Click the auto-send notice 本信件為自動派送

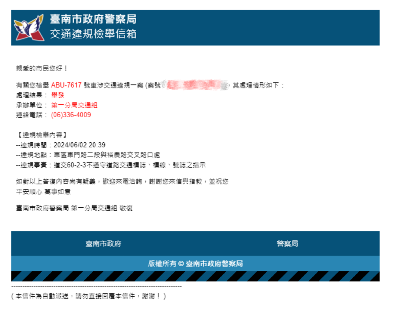coord(89,296)
